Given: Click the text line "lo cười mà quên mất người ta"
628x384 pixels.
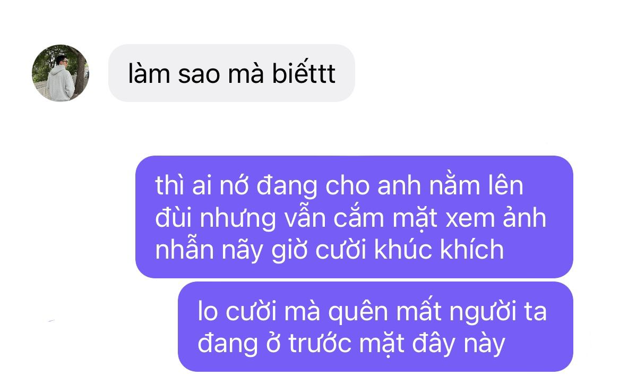Looking at the screenshot, I should (372, 311).
